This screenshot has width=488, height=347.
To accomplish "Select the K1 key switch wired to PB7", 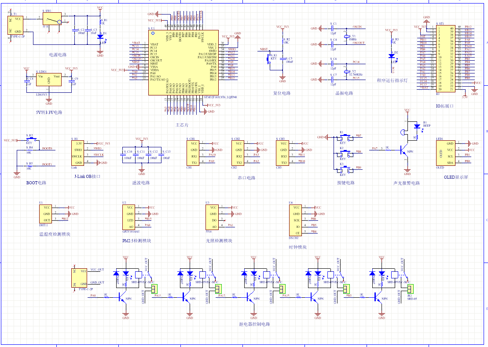I will [344, 138].
